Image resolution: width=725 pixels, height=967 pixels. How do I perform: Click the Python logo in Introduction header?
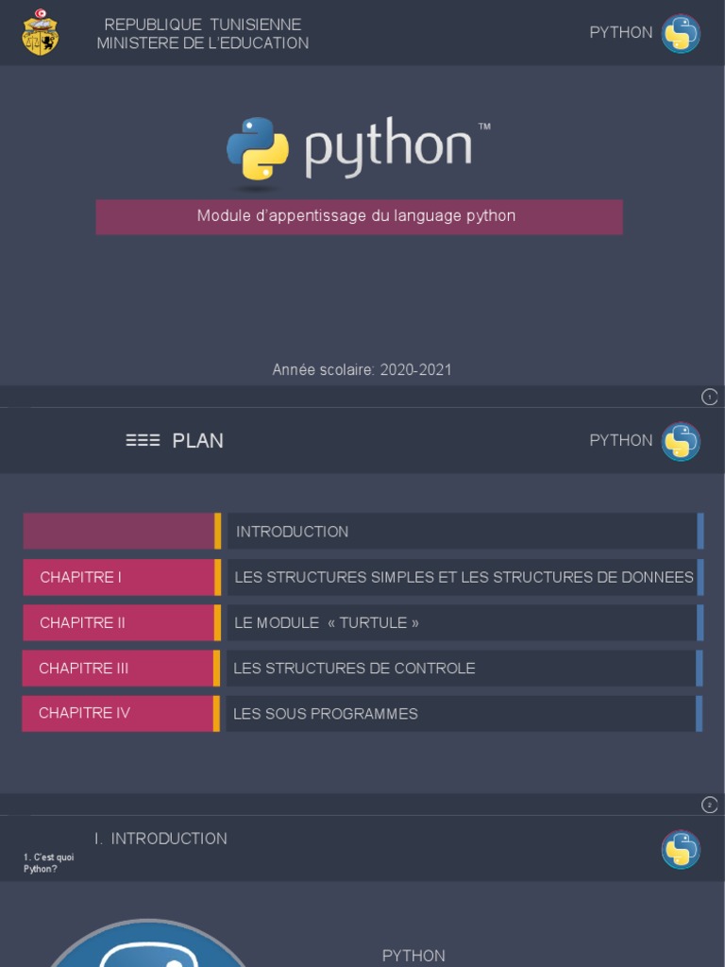pyautogui.click(x=680, y=849)
